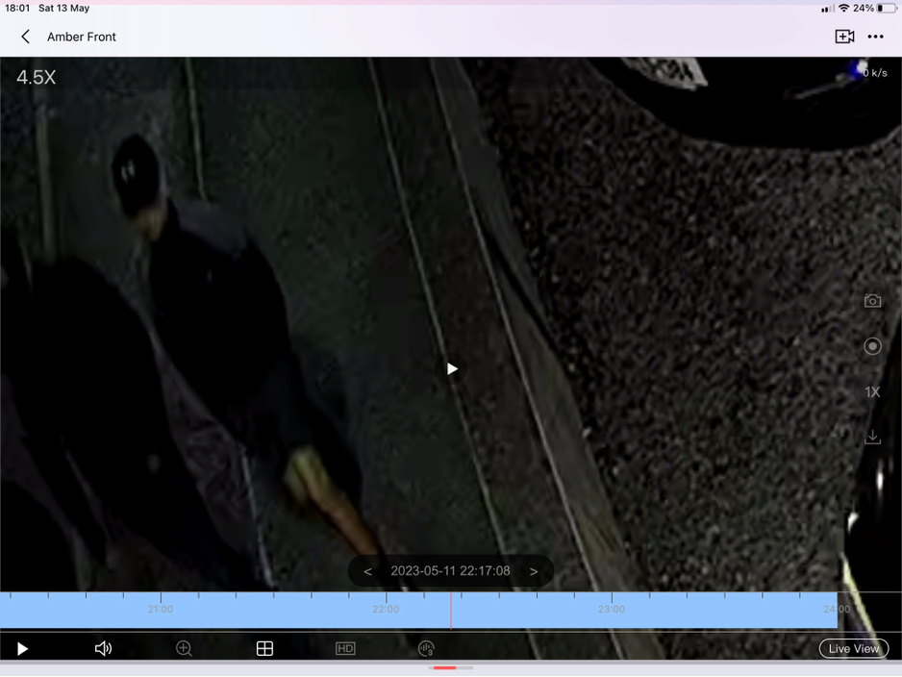Open the playback rate gauge icon
Viewport: 902px width, 677px height.
coord(426,649)
